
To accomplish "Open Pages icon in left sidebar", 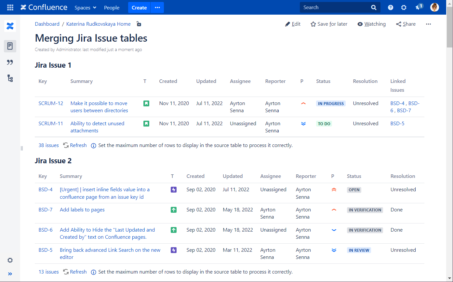I will 10,46.
